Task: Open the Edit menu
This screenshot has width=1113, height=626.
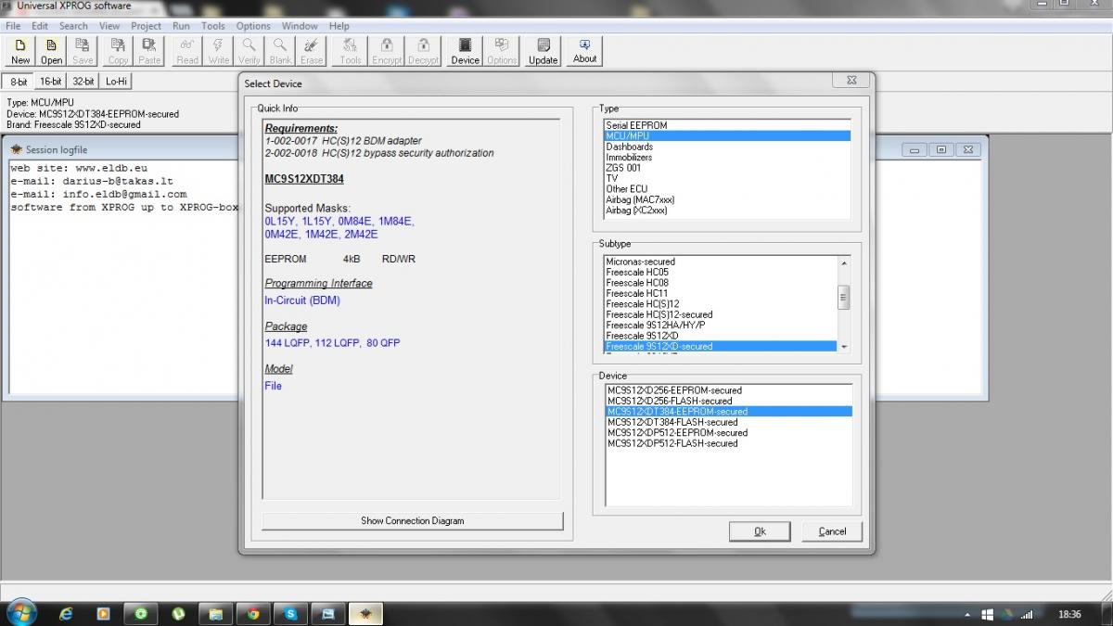Action: click(x=40, y=26)
